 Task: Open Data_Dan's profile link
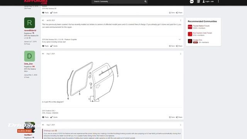click(x=28, y=64)
